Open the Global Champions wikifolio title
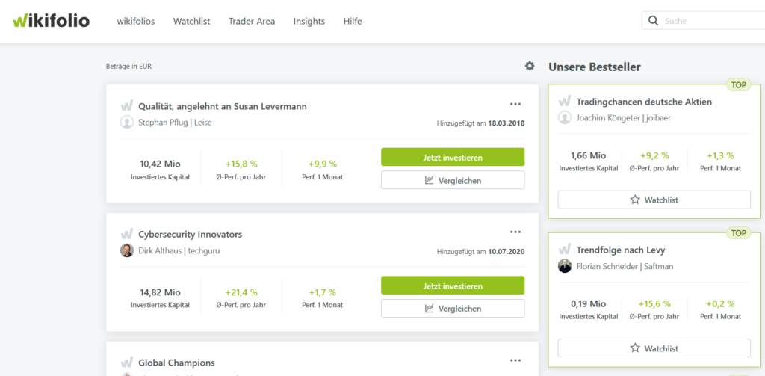This screenshot has width=765, height=376. point(176,363)
